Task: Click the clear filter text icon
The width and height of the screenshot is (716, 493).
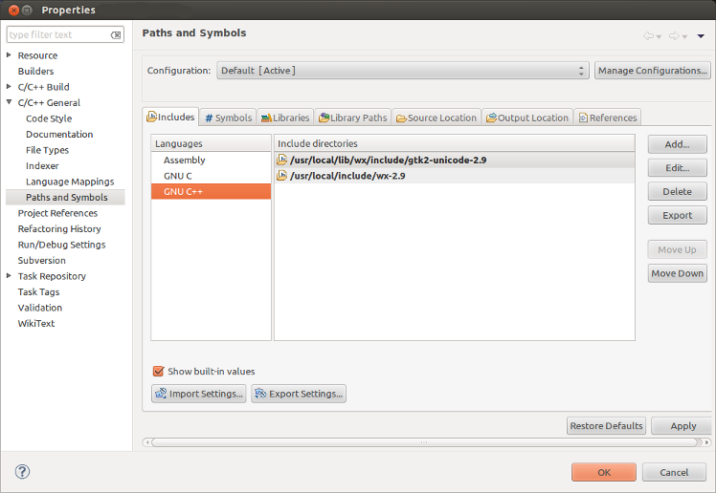Action: pyautogui.click(x=116, y=35)
